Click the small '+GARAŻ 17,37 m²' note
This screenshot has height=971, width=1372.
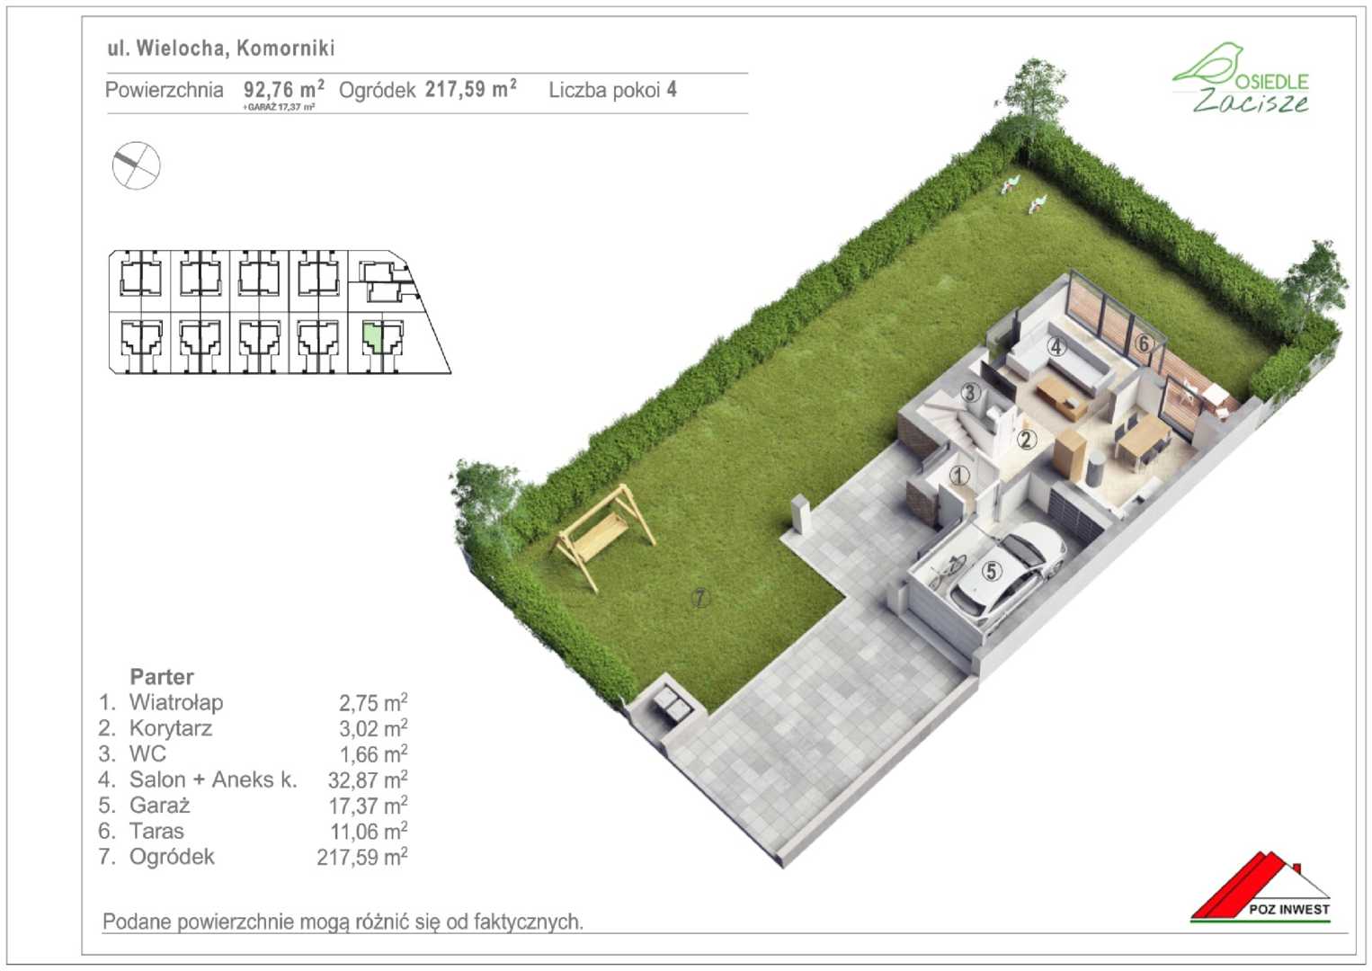279,107
